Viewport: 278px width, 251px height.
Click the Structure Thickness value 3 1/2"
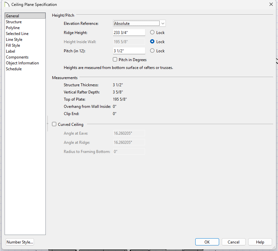pyautogui.click(x=118, y=85)
